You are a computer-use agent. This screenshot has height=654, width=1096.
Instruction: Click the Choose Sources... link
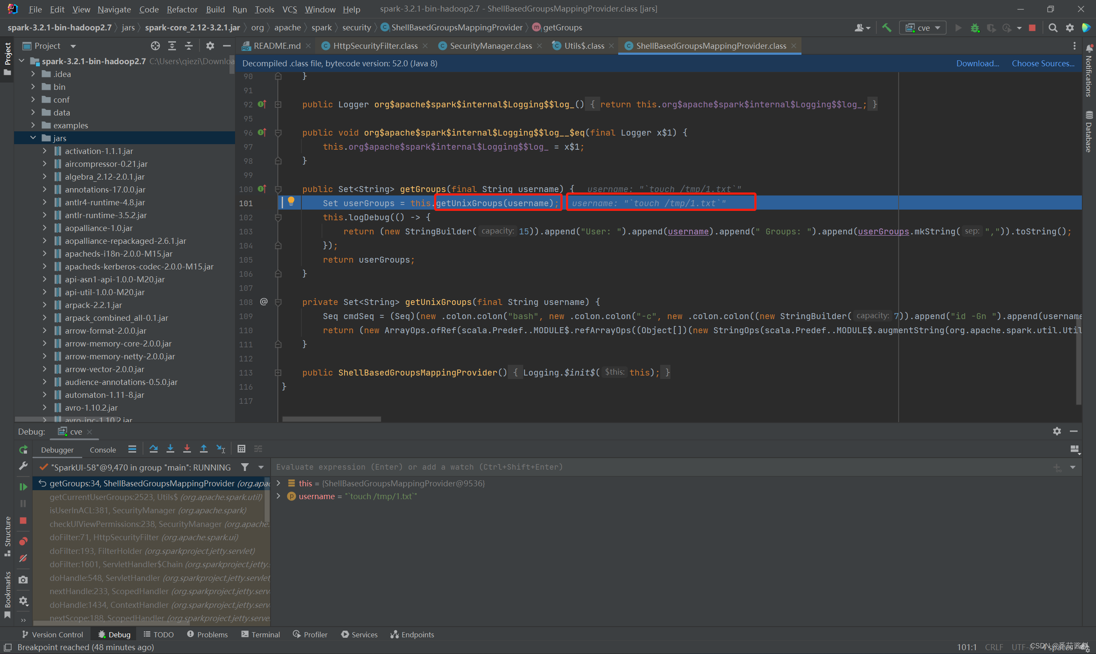point(1042,63)
